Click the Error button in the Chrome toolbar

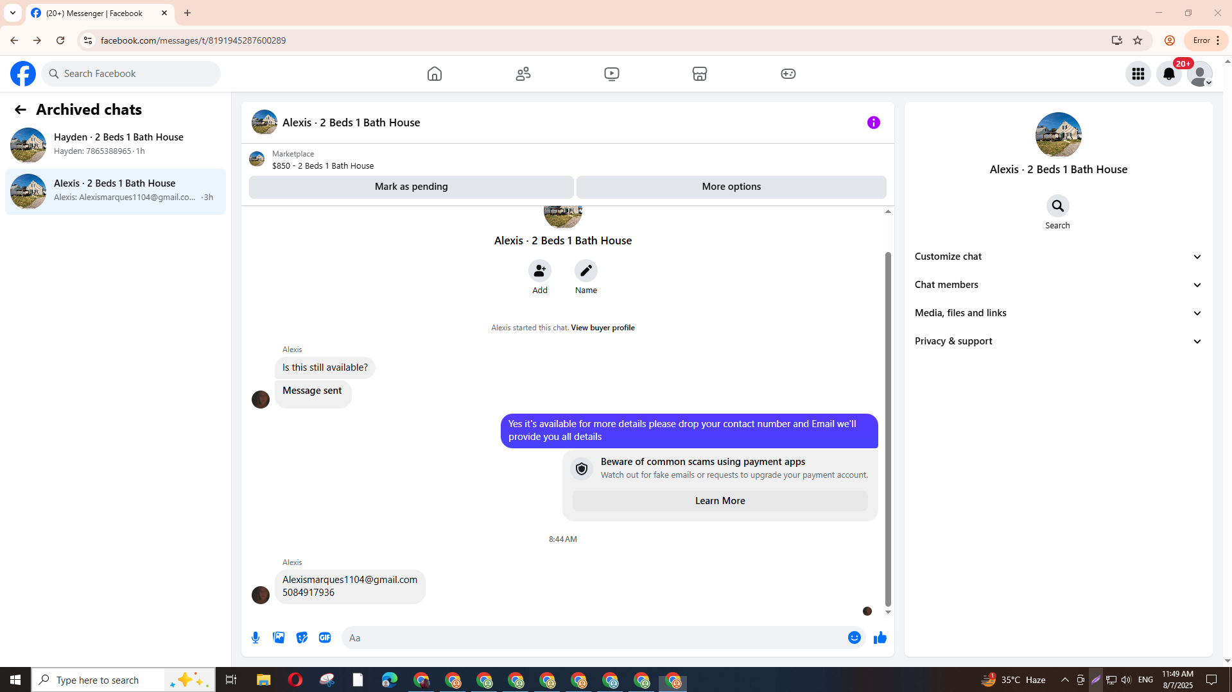(x=1206, y=40)
